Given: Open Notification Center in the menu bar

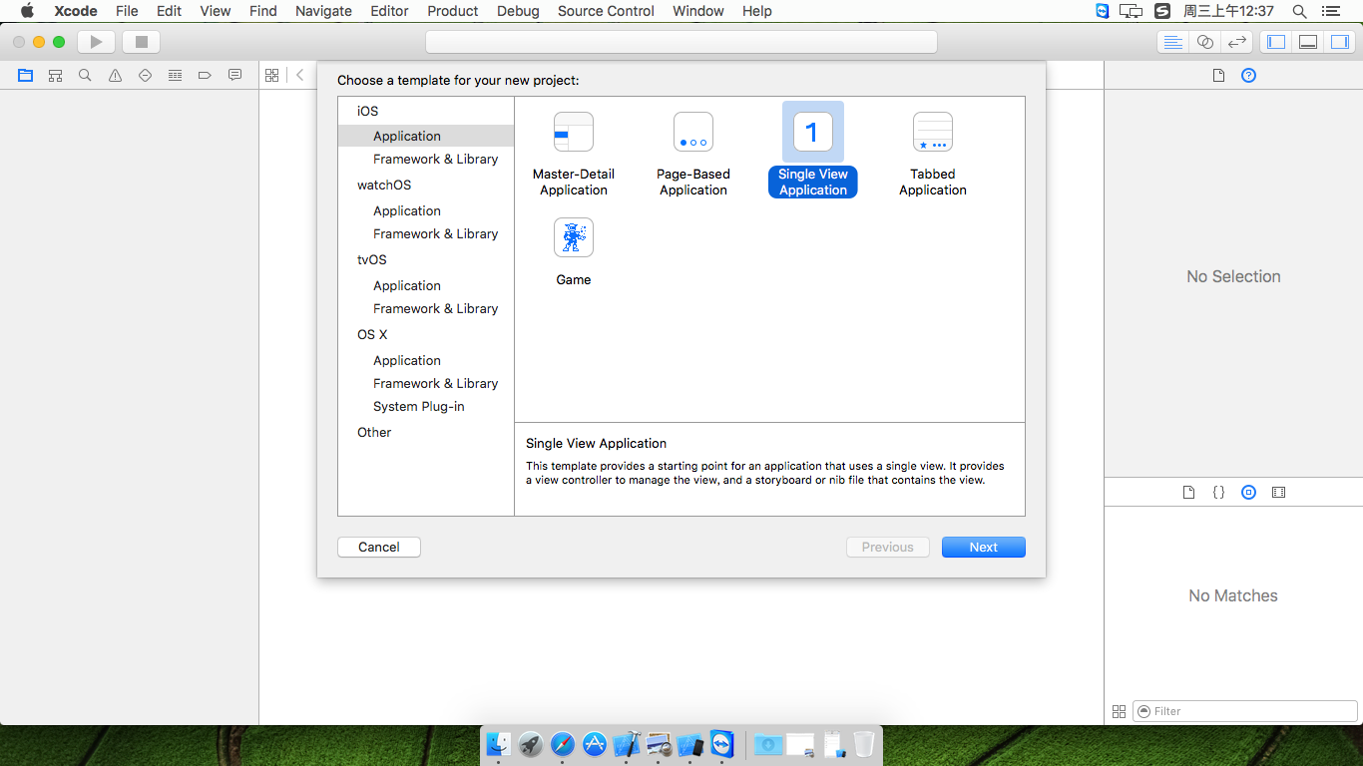Looking at the screenshot, I should (x=1330, y=11).
